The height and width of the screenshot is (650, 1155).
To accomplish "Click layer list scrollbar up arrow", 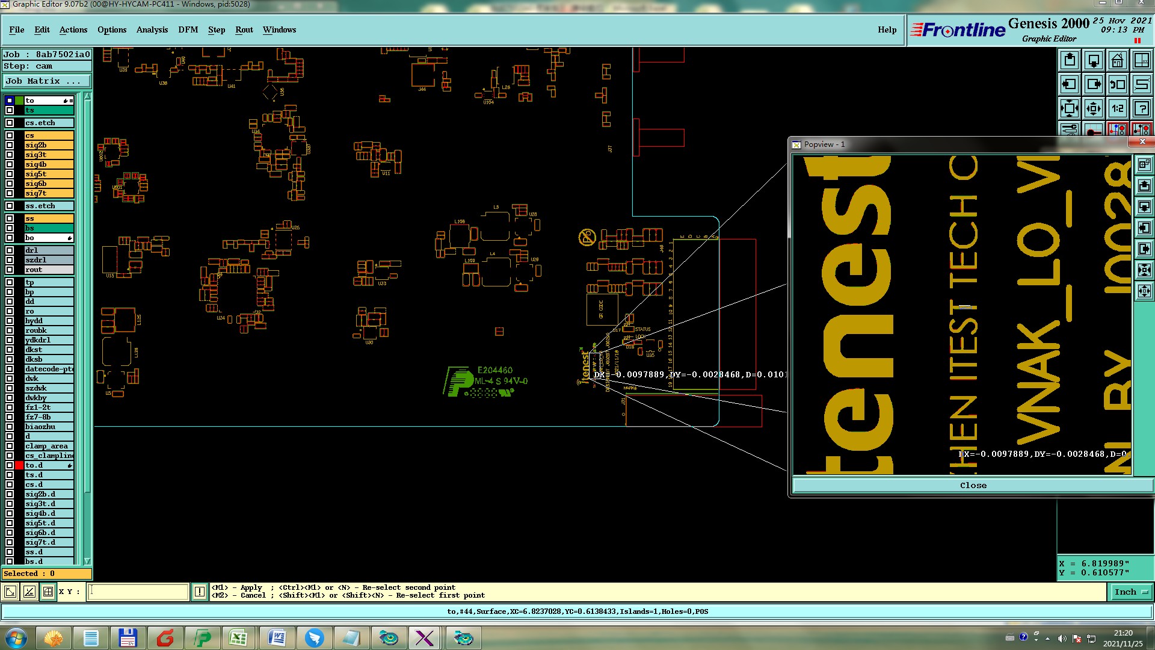I will pos(87,96).
